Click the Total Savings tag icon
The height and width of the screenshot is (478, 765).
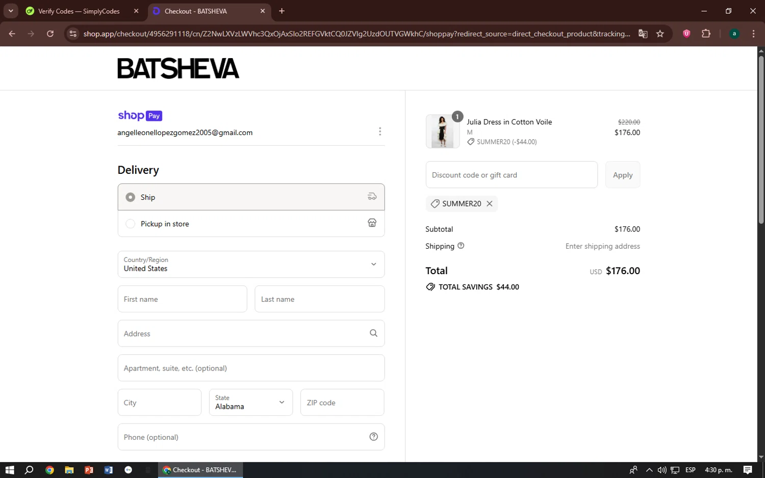(430, 287)
